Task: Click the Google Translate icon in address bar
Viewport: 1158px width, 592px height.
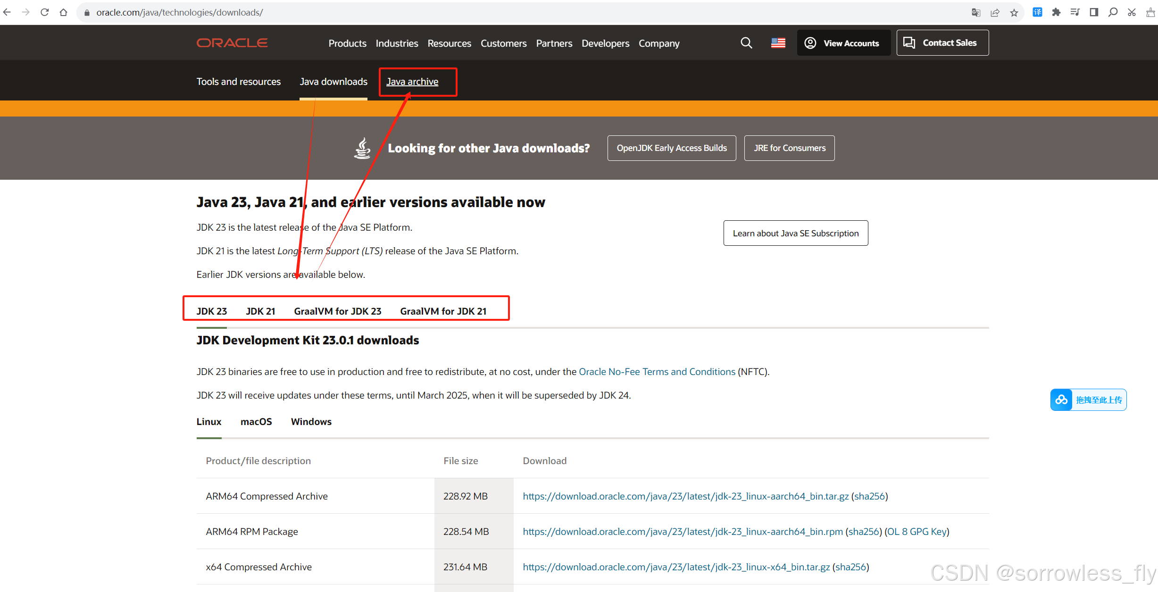Action: pyautogui.click(x=976, y=13)
